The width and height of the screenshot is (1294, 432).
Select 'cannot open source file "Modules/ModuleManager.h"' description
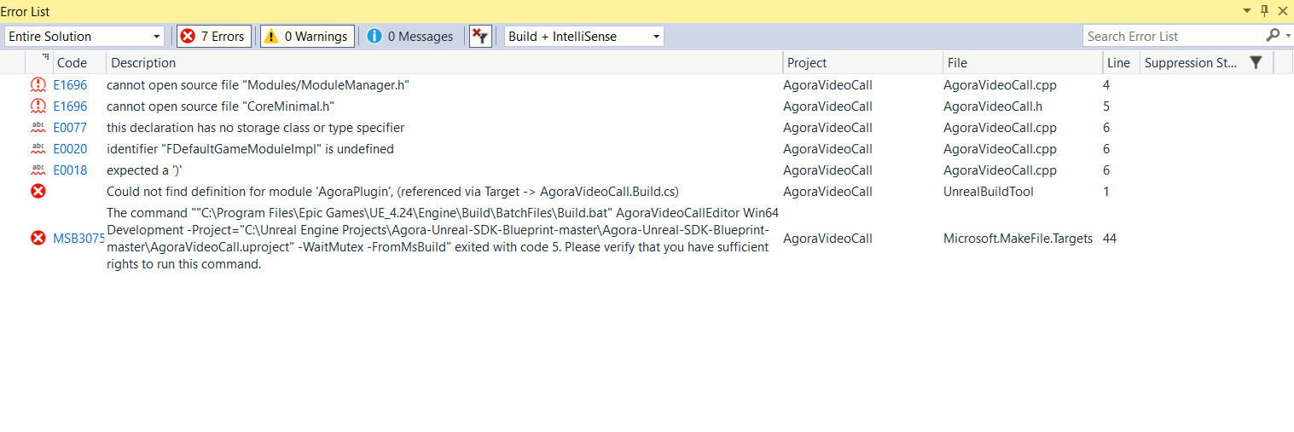point(258,85)
